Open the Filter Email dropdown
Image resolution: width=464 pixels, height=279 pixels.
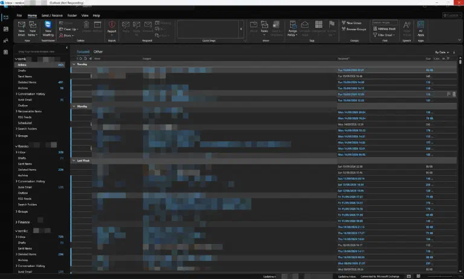pyautogui.click(x=384, y=35)
